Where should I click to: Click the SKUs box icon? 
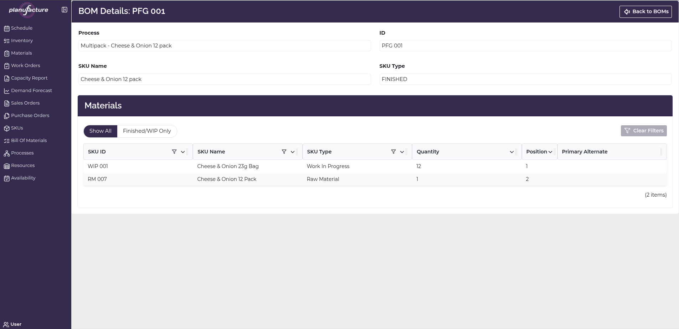[7, 128]
